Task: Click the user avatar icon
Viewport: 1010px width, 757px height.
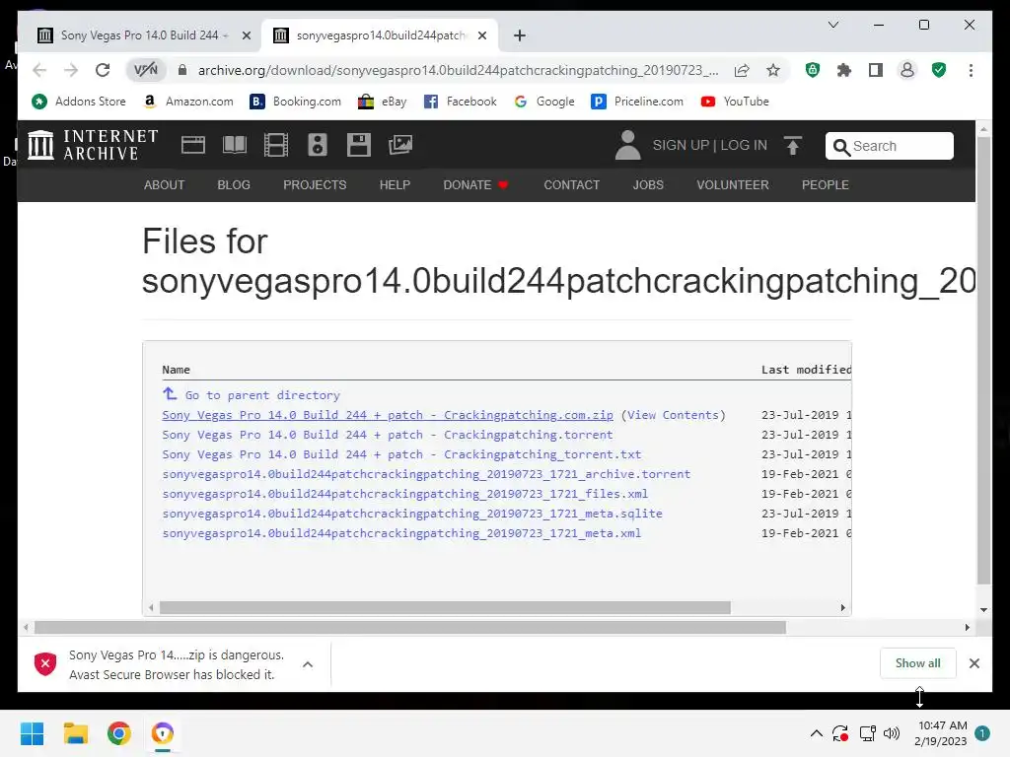Action: [627, 145]
